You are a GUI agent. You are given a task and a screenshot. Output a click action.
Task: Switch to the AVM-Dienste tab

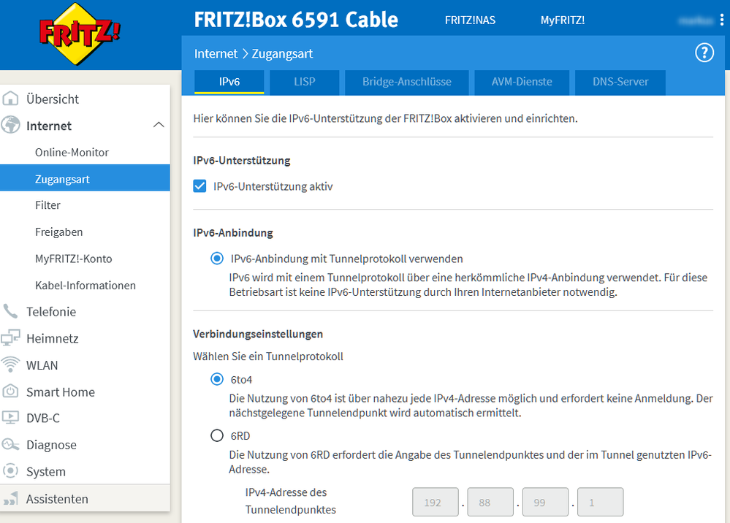click(x=522, y=82)
